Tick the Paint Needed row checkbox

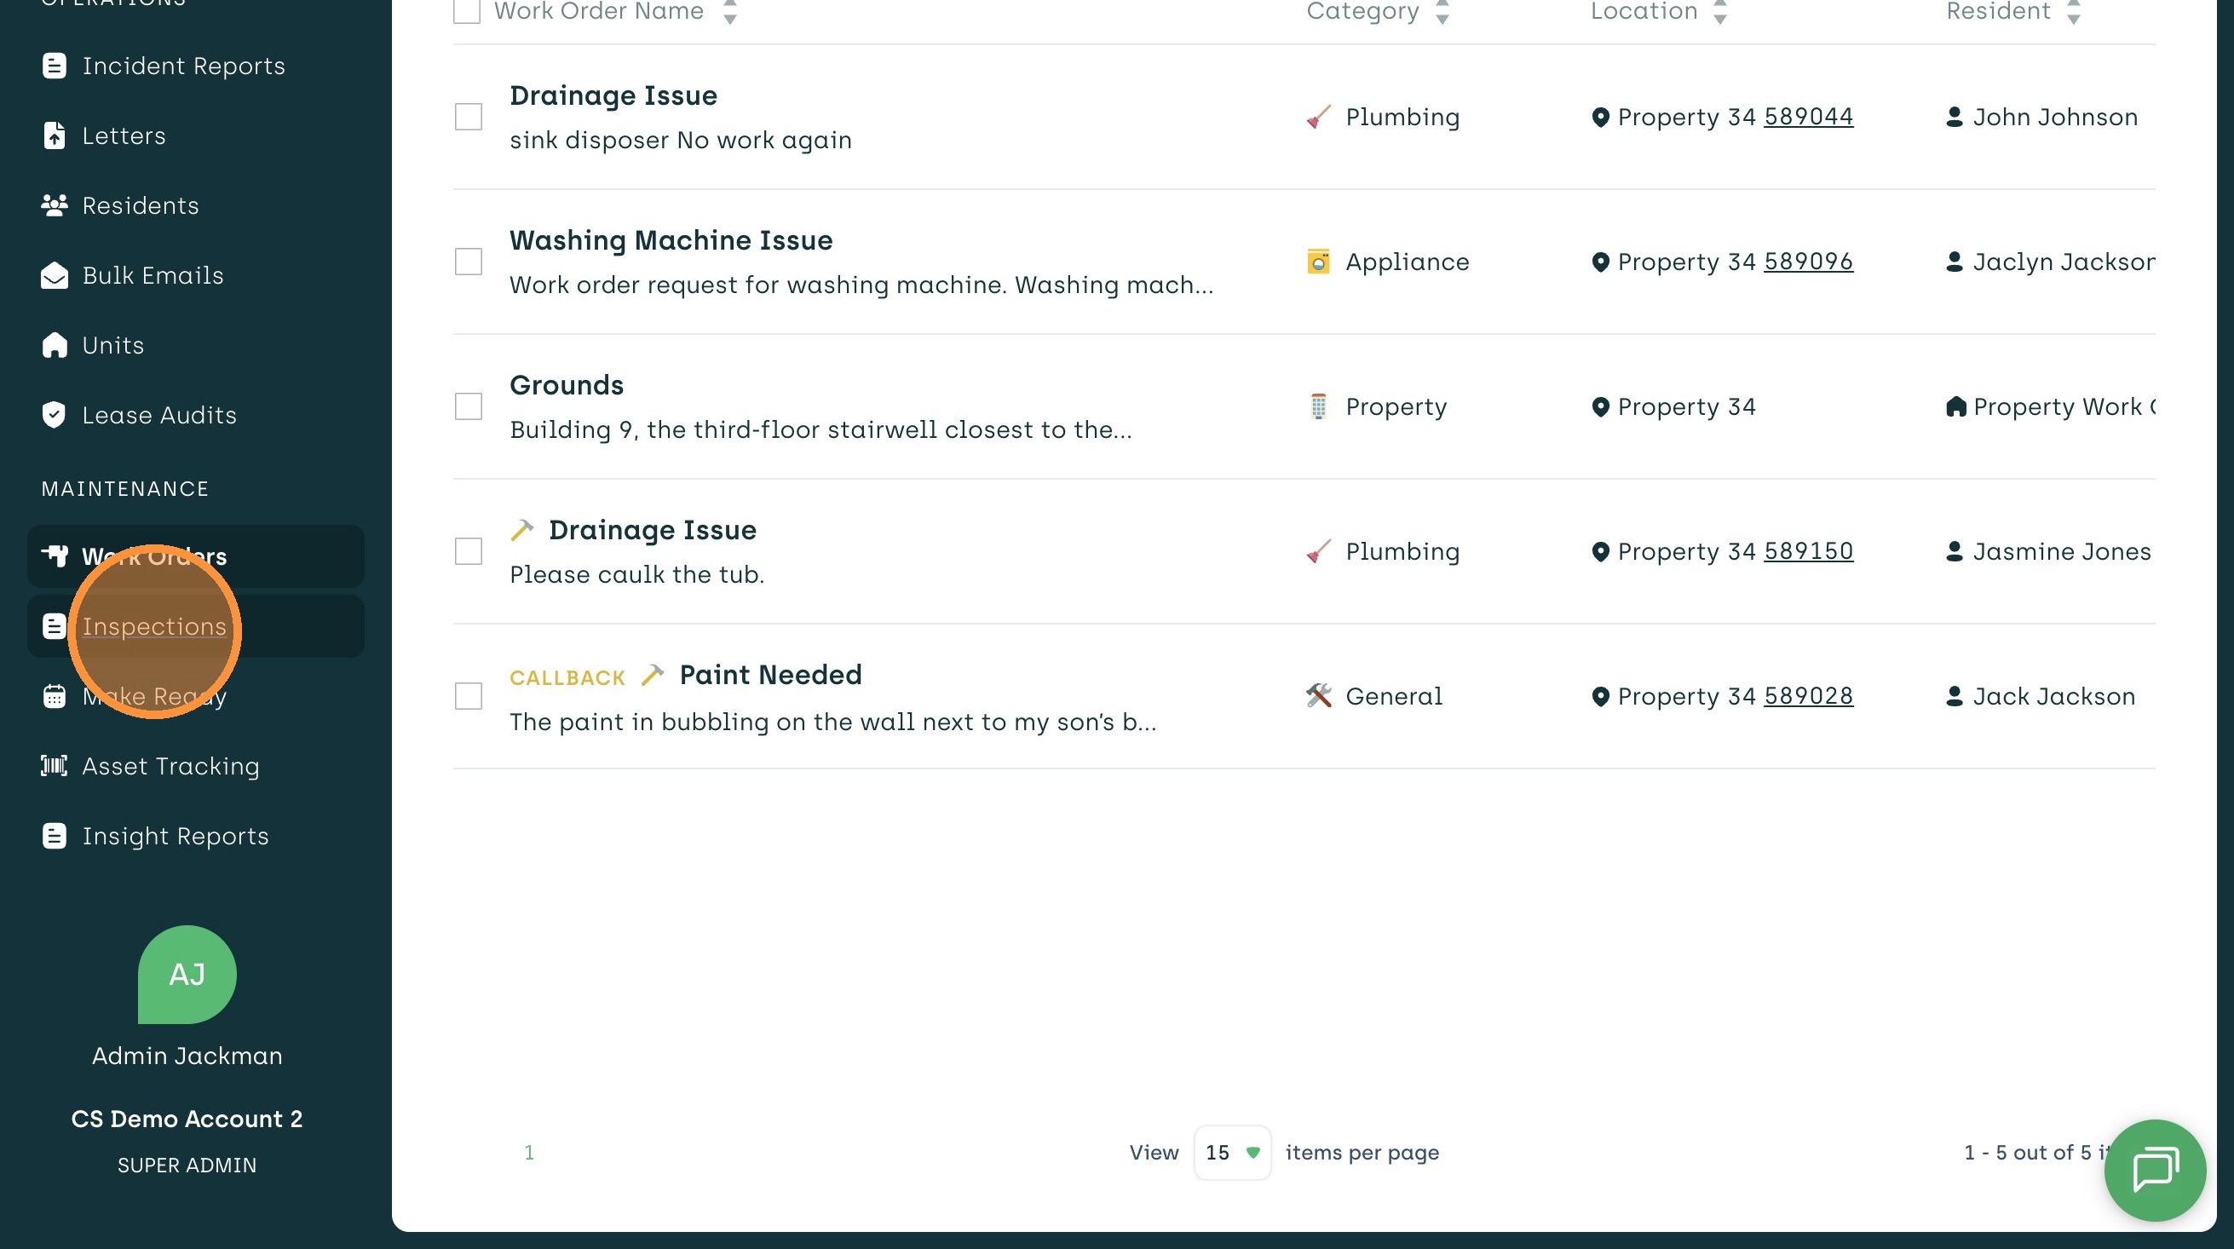[469, 696]
